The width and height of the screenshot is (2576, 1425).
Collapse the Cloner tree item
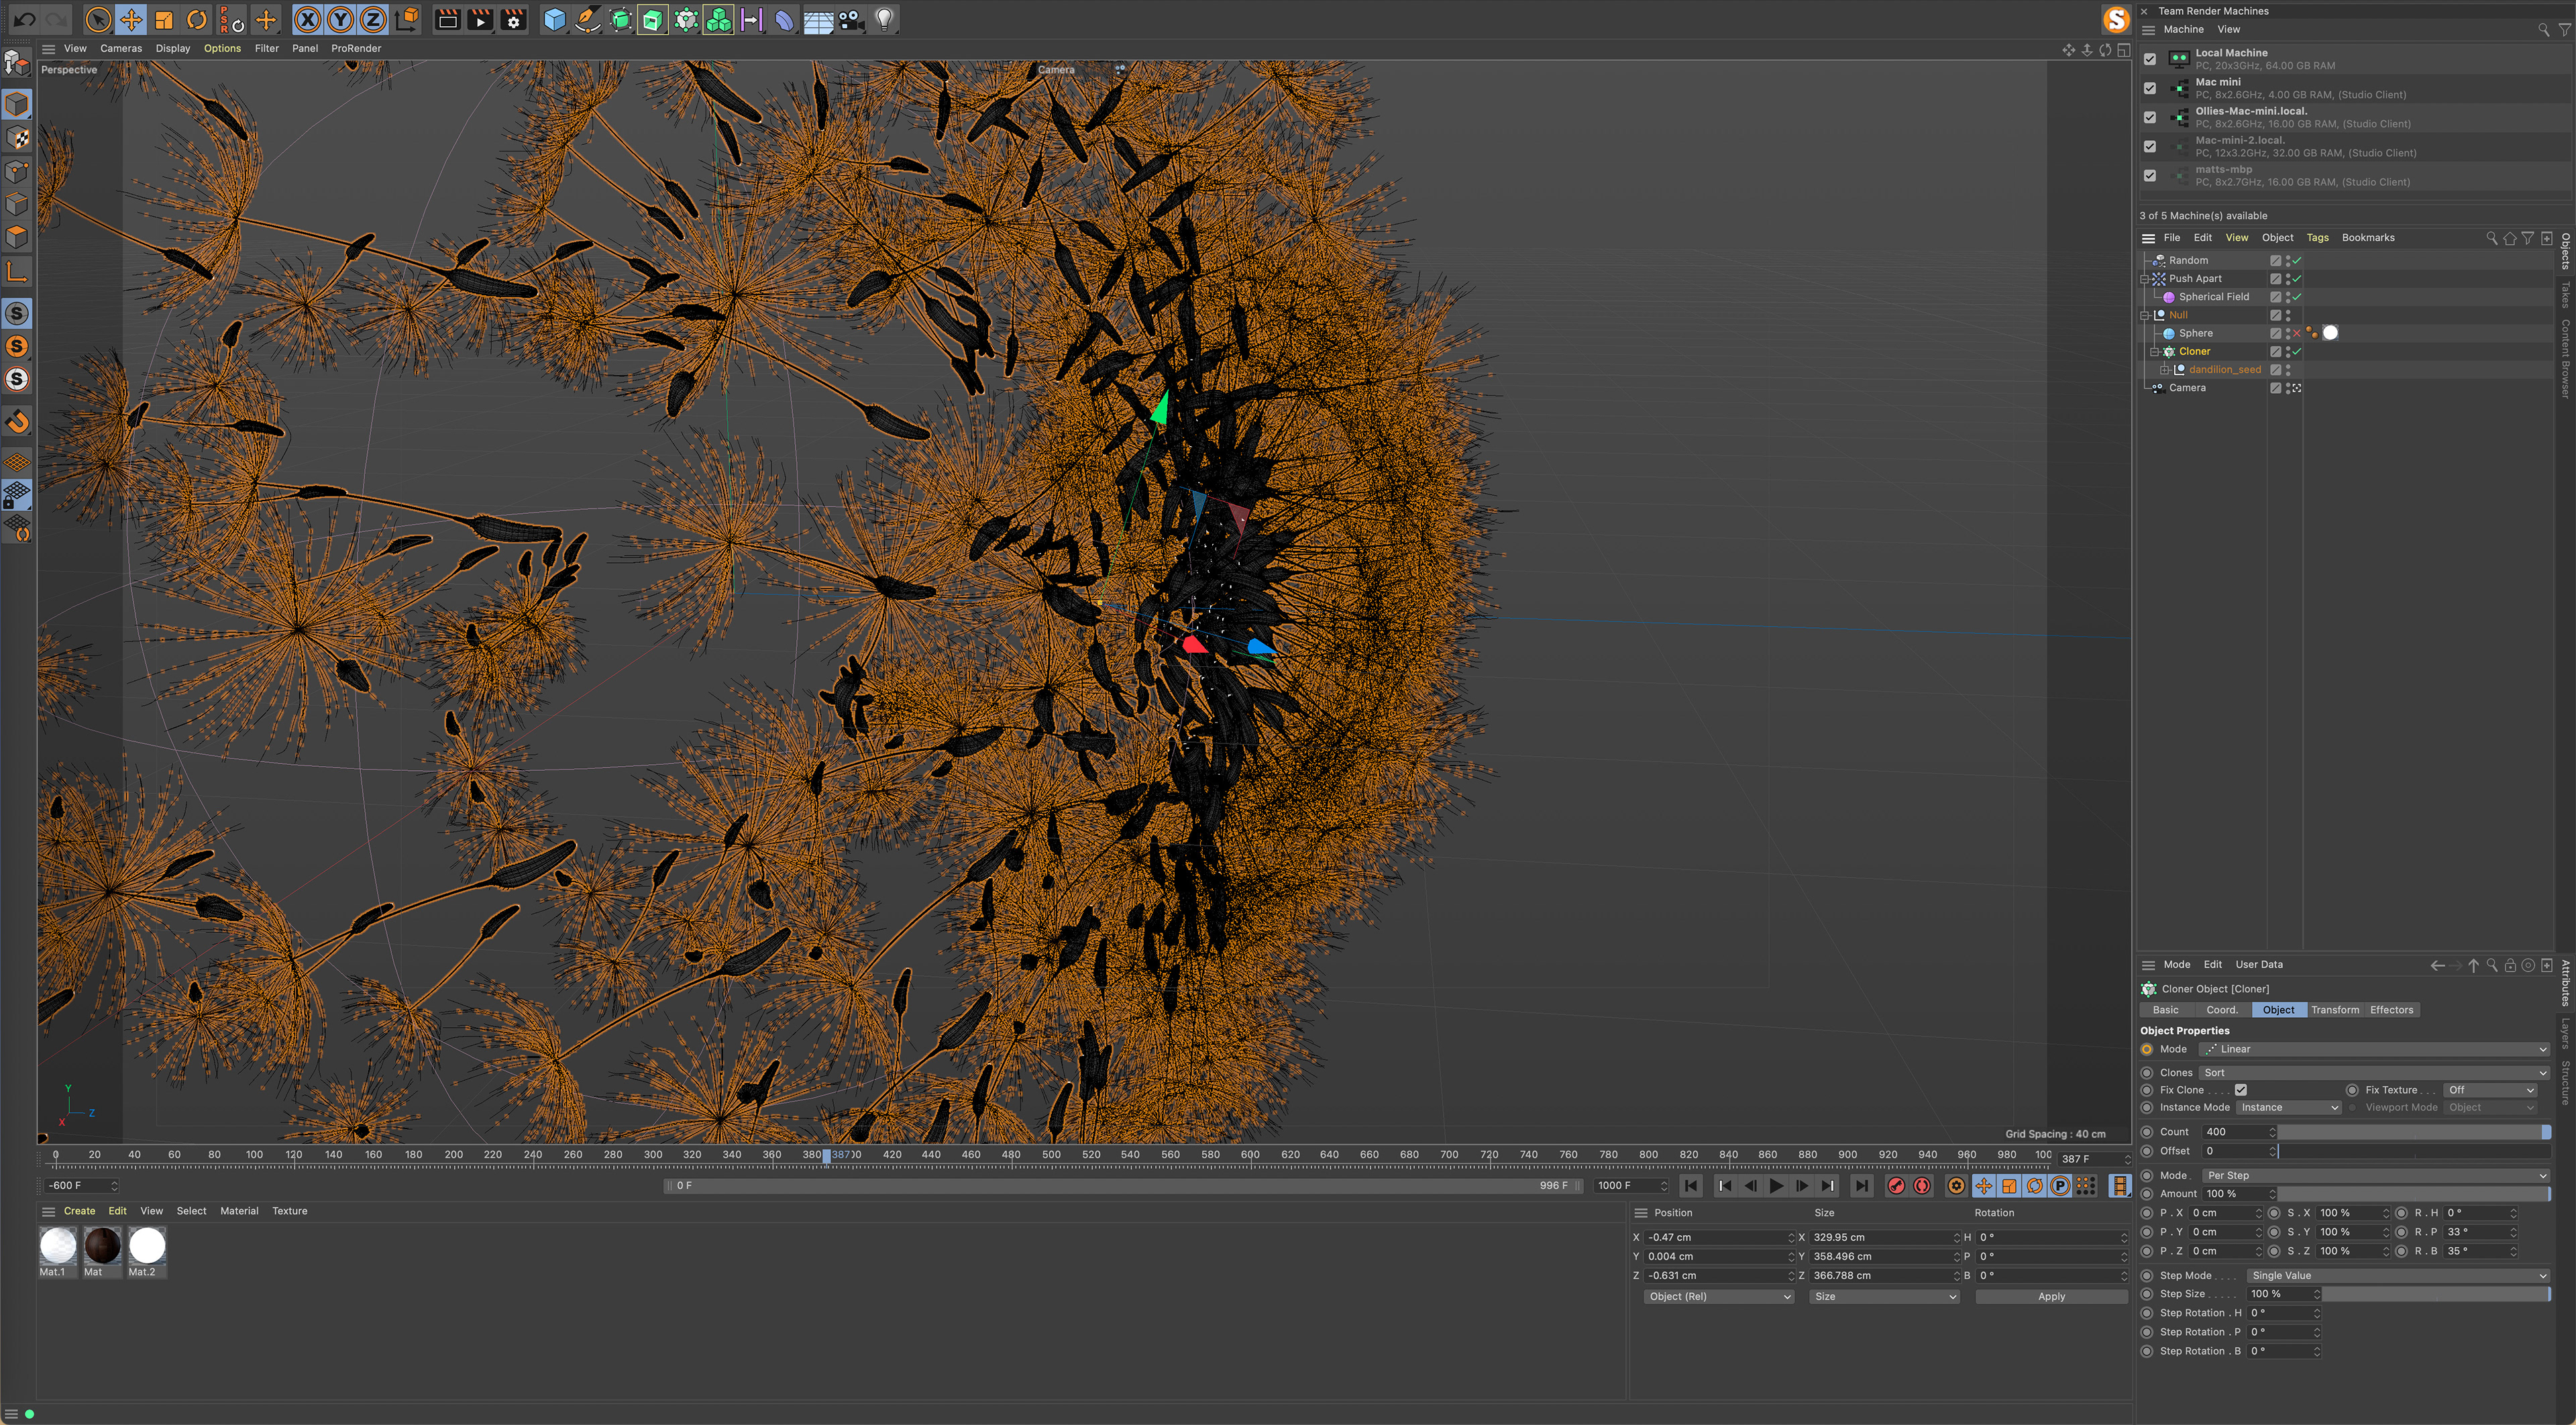(2155, 352)
